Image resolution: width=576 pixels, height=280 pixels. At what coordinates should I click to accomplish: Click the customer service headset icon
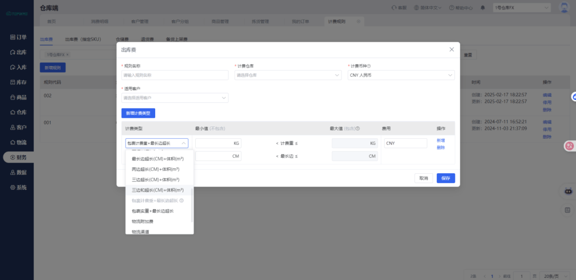pyautogui.click(x=394, y=7)
